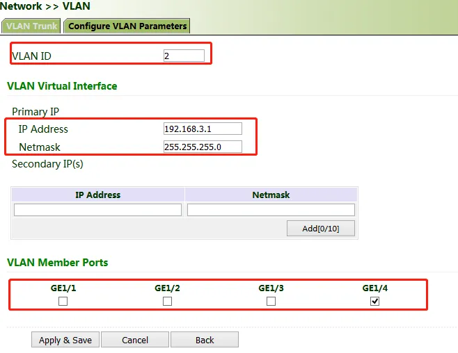Click the GE1/3 port label
The image size is (458, 353).
[271, 288]
